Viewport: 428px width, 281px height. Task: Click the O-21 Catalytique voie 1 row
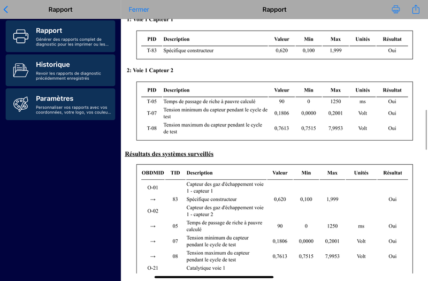coord(274,268)
